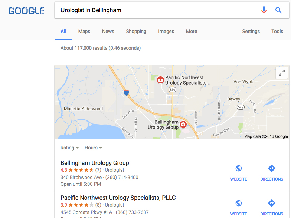Get directions to Bellingham Urology Group
The height and width of the screenshot is (218, 291).
(x=272, y=168)
